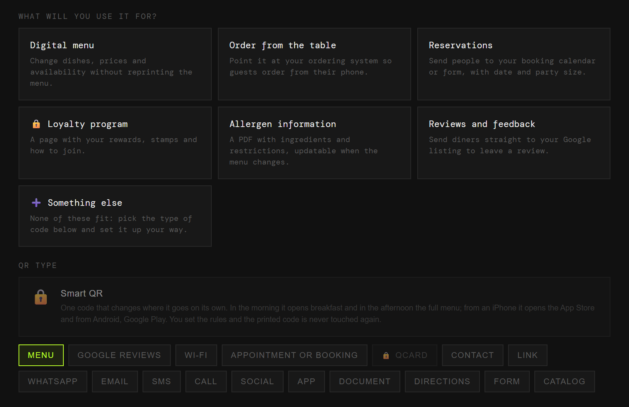
Task: Click the 'Something else' title text
Action: click(x=85, y=203)
